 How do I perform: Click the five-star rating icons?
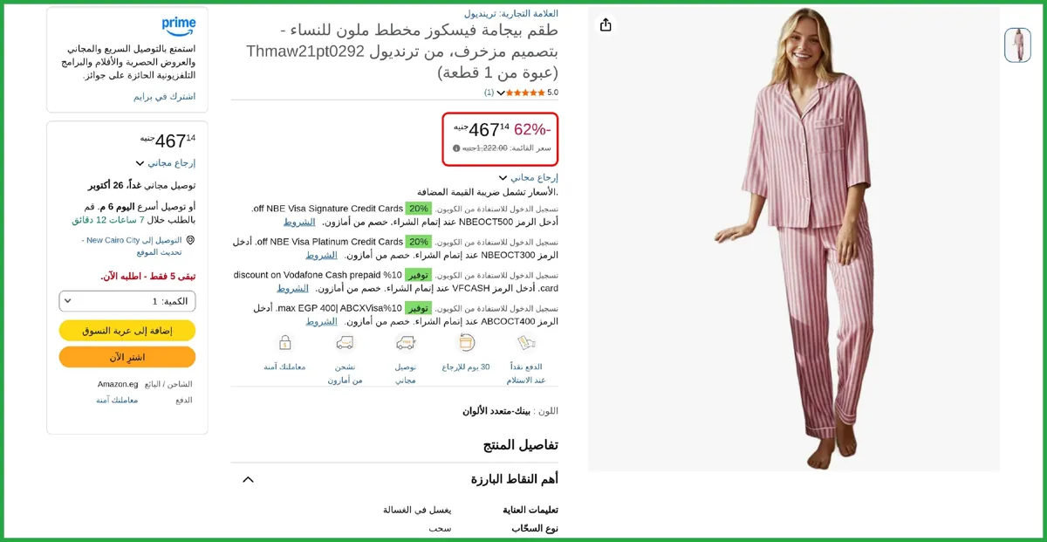(x=526, y=93)
